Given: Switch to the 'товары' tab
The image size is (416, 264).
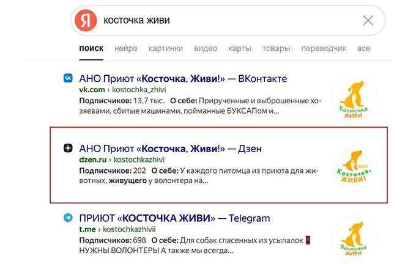Looking at the screenshot, I should (x=276, y=48).
